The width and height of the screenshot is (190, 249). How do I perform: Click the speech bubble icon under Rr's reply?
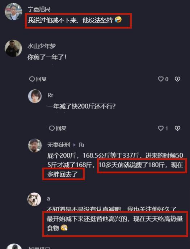click(x=52, y=128)
